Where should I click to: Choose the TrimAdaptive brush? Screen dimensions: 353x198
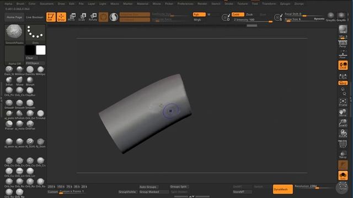pyautogui.click(x=40, y=115)
